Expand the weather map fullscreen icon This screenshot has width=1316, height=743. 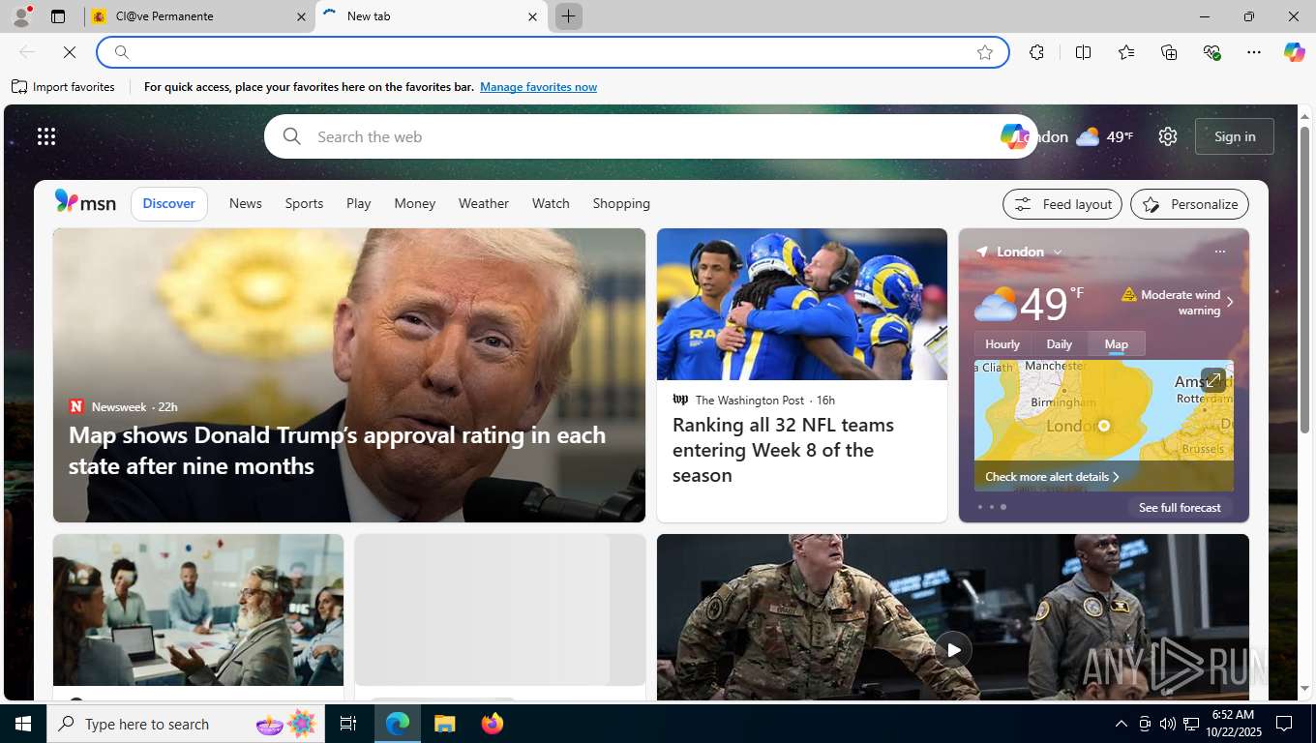pyautogui.click(x=1213, y=380)
